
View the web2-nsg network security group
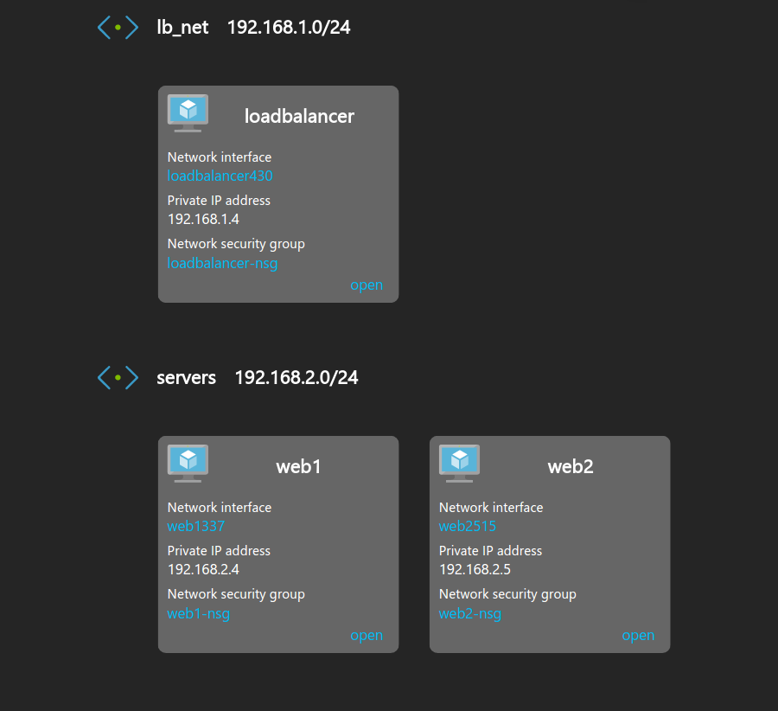(469, 613)
